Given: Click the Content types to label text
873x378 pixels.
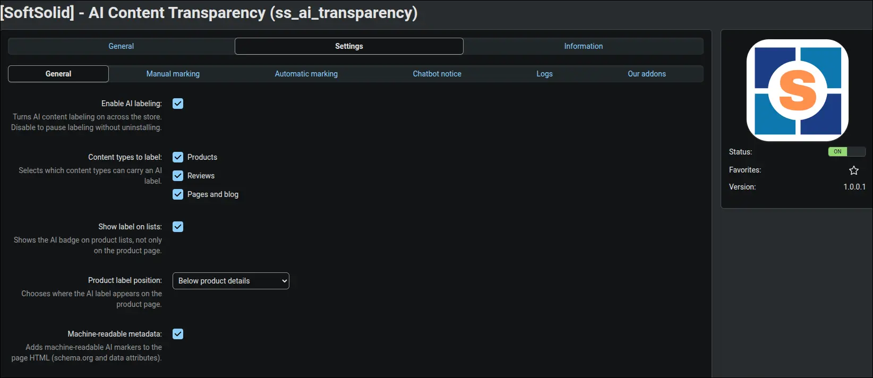Looking at the screenshot, I should [x=125, y=157].
